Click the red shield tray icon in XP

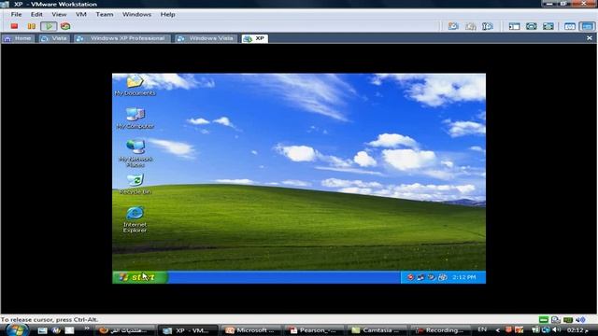tap(410, 277)
